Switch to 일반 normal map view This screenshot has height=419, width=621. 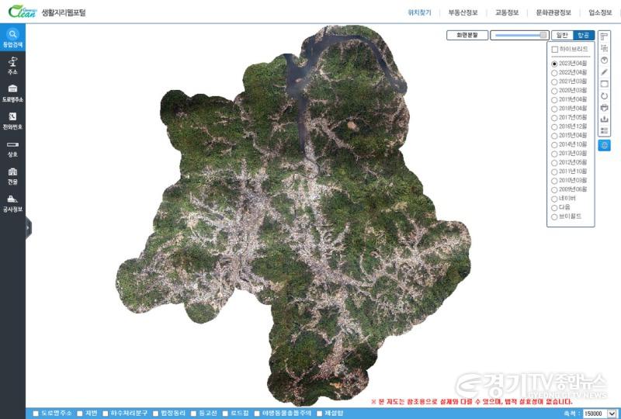click(x=561, y=35)
